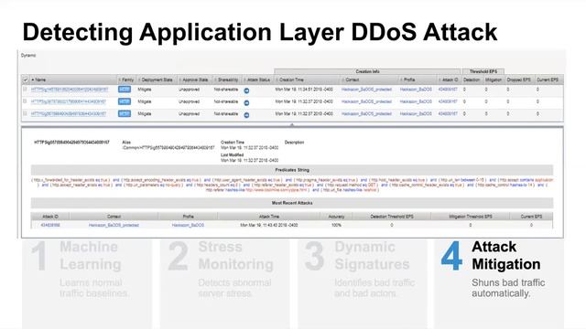Click the Alias label in details pane

point(126,143)
